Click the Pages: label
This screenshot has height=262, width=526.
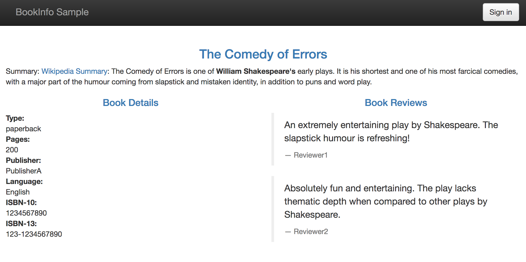[18, 139]
